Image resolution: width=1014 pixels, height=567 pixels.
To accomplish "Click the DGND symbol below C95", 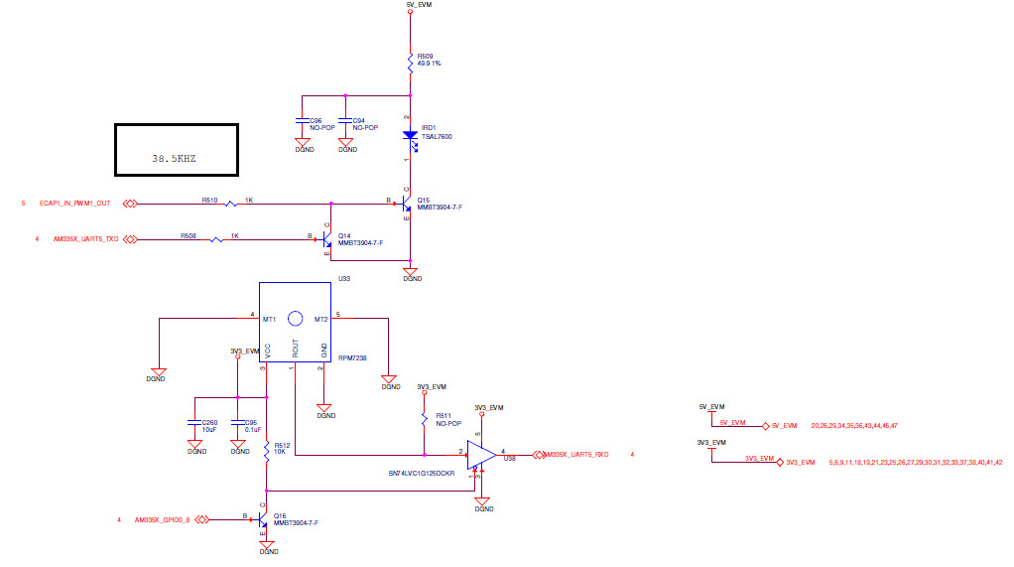I will pos(238,445).
